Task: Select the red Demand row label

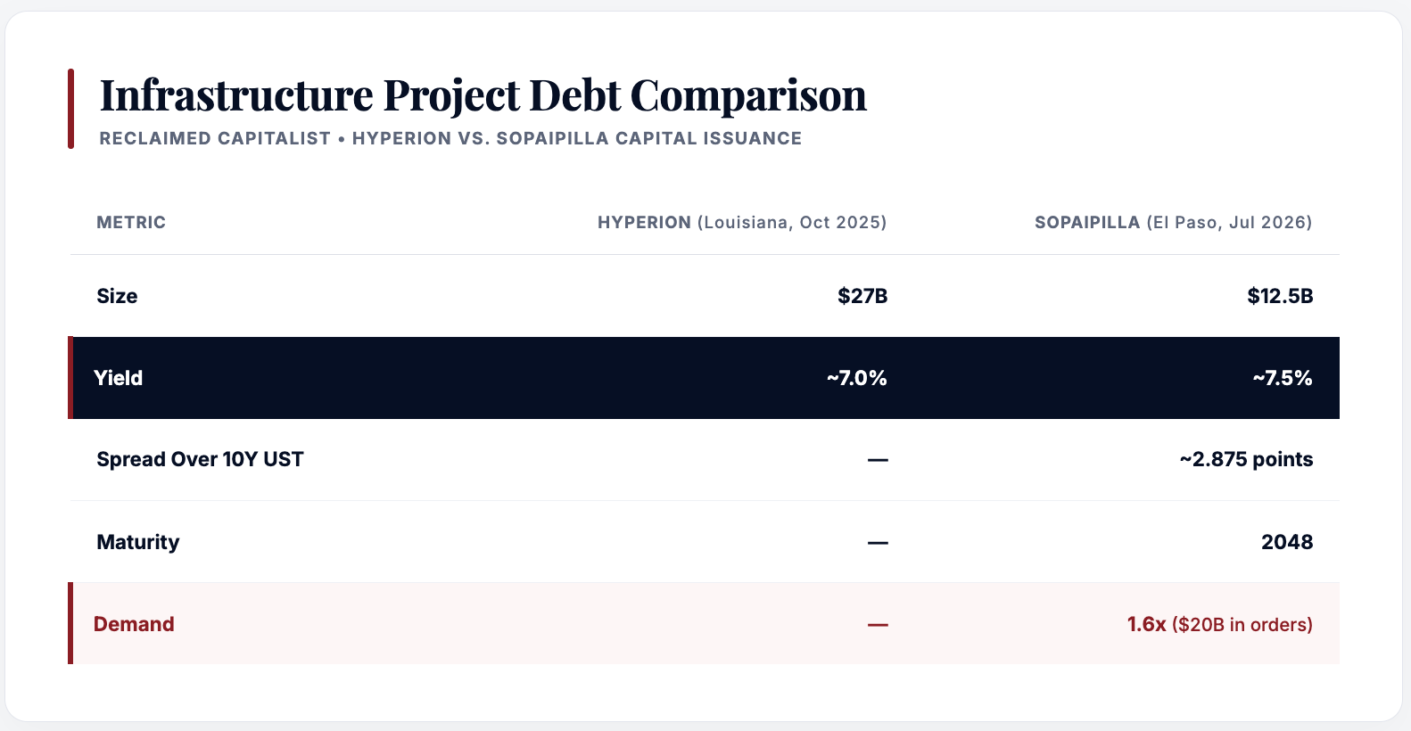Action: coord(134,624)
